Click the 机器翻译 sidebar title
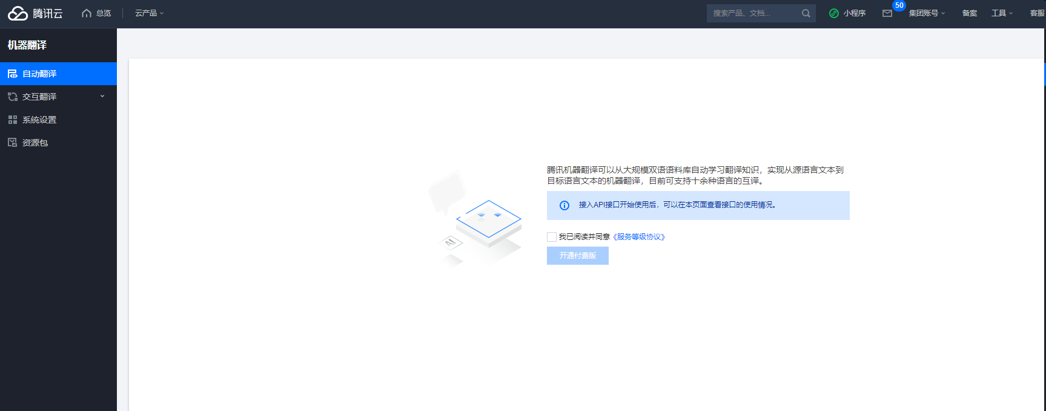Viewport: 1046px width, 411px height. (x=27, y=45)
